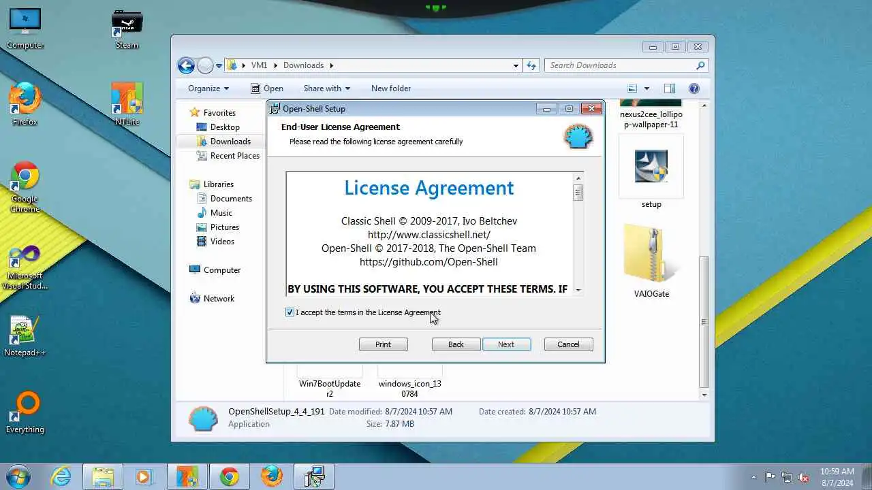Click the Next button in setup

click(x=506, y=344)
